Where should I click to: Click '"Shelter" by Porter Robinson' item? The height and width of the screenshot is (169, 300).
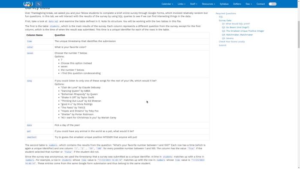tap(77, 115)
